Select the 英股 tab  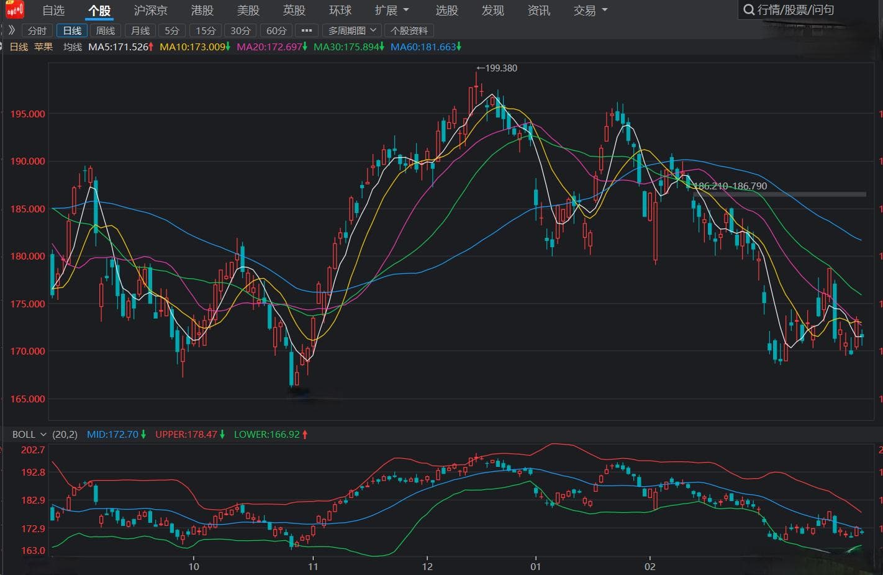(x=294, y=11)
